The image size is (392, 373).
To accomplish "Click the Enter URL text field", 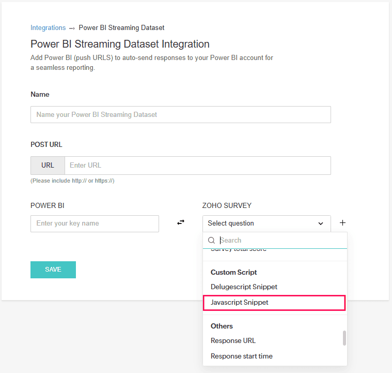I will (197, 166).
